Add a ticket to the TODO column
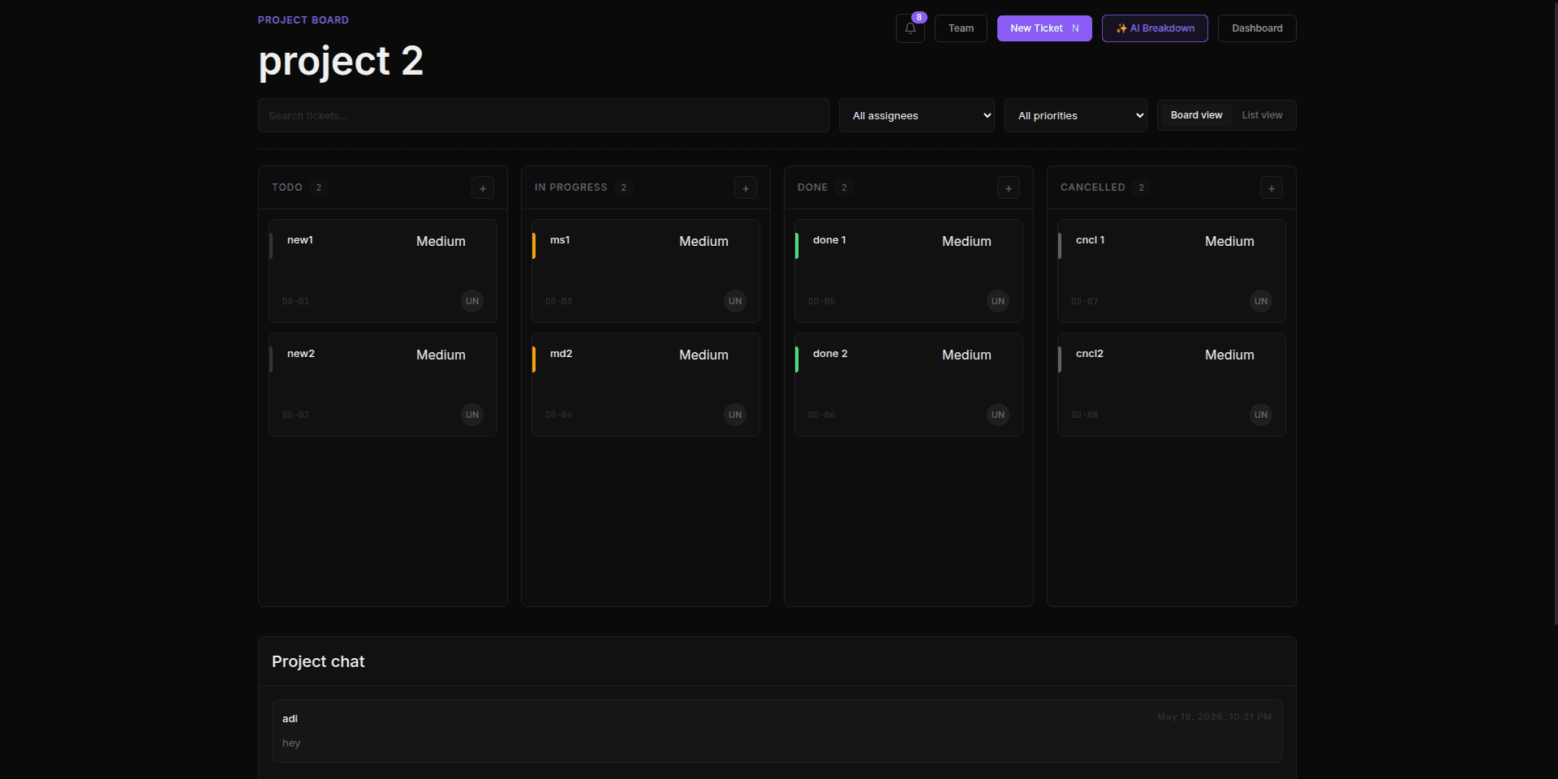1558x779 pixels. click(483, 188)
